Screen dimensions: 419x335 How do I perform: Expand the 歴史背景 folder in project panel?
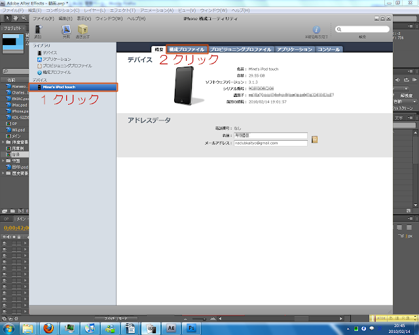click(x=3, y=173)
